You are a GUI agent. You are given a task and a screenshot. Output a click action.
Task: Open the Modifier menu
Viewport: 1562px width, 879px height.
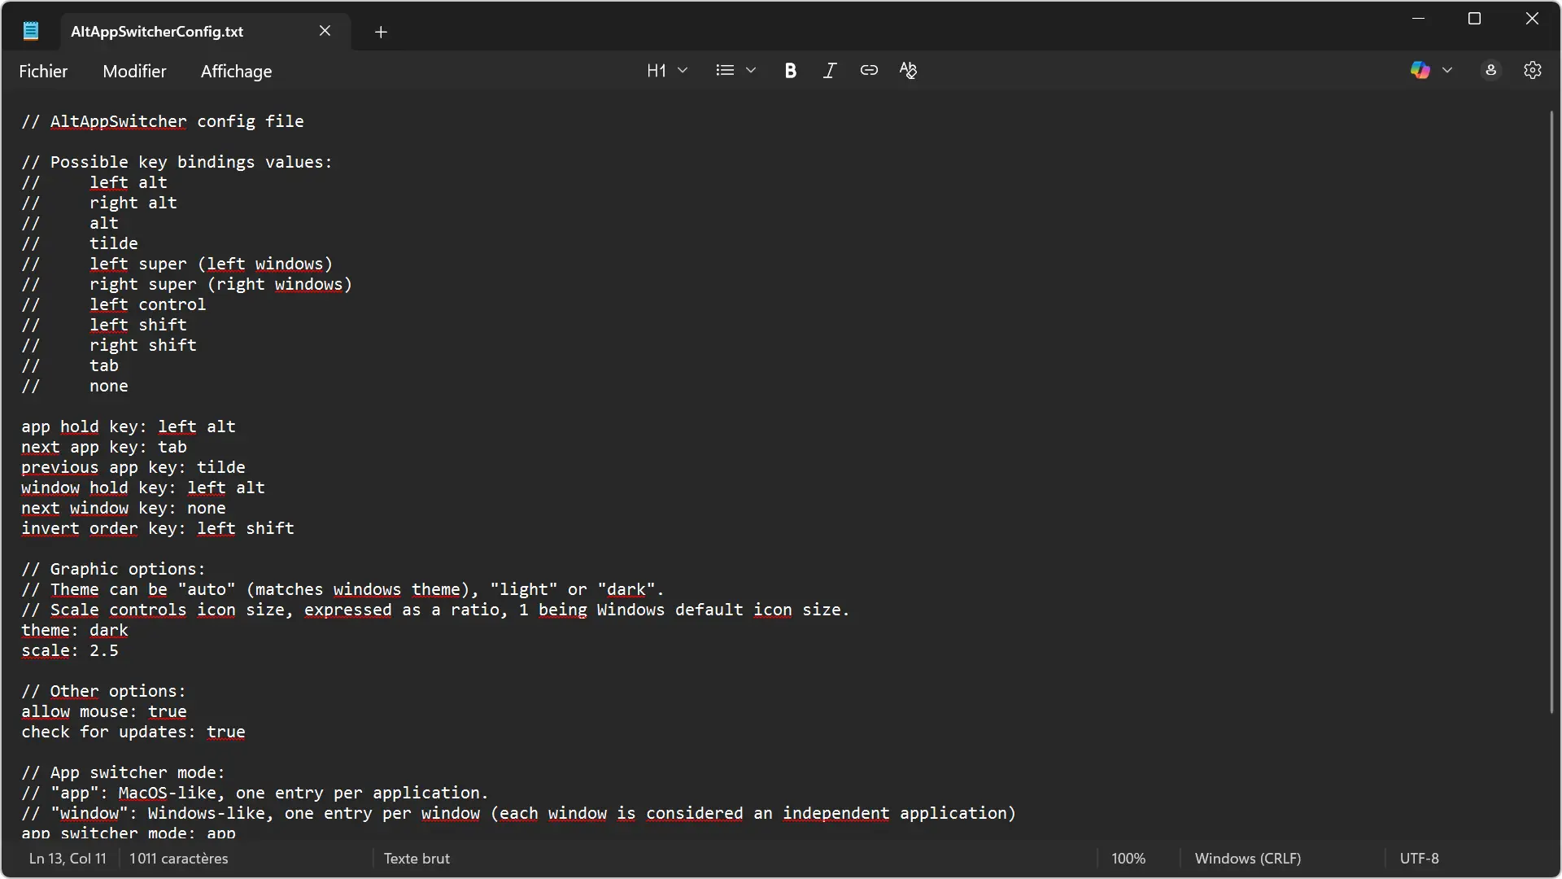point(134,71)
